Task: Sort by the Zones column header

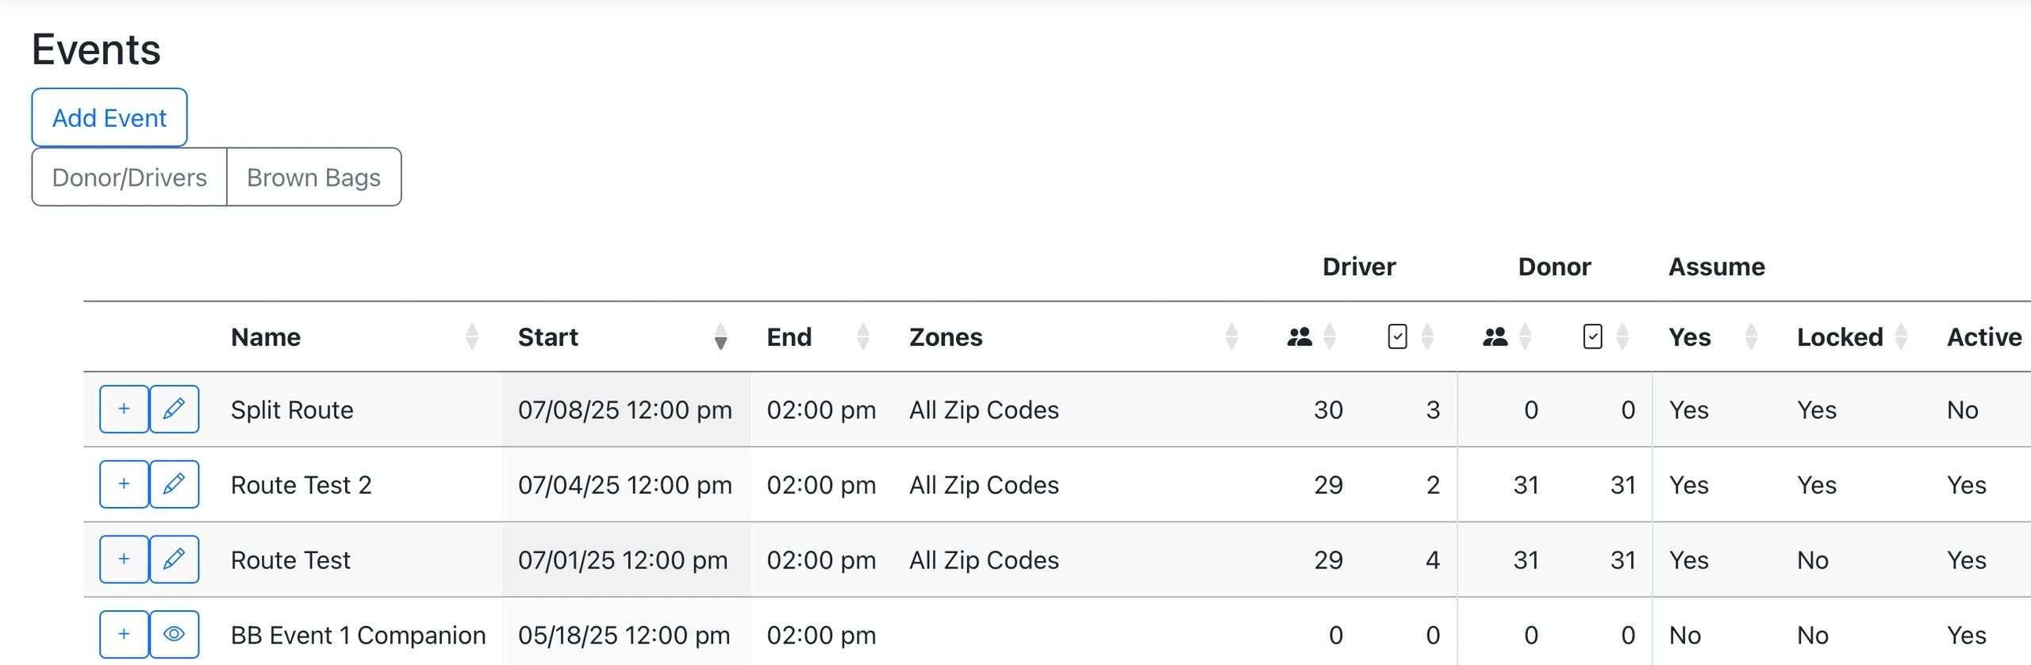Action: pos(946,337)
